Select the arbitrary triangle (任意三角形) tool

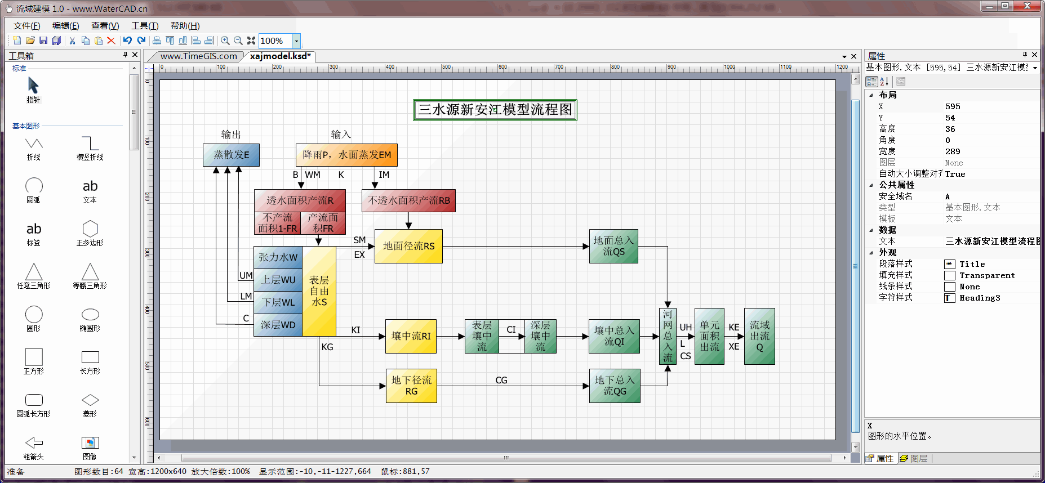(x=34, y=276)
